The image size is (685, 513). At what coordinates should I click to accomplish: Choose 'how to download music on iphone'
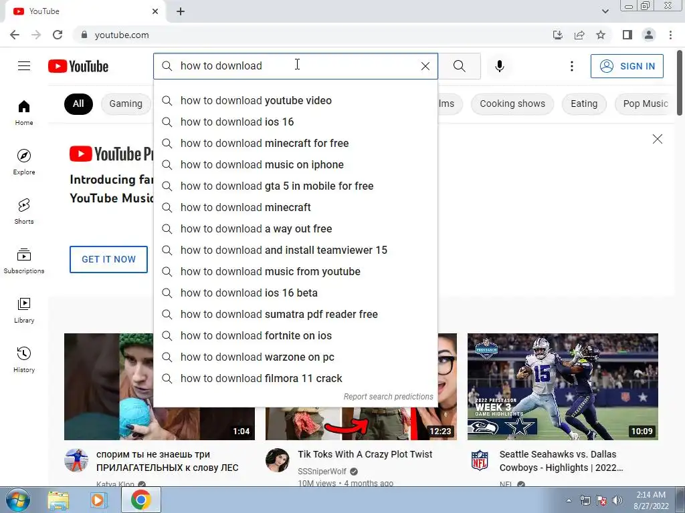[x=295, y=164]
